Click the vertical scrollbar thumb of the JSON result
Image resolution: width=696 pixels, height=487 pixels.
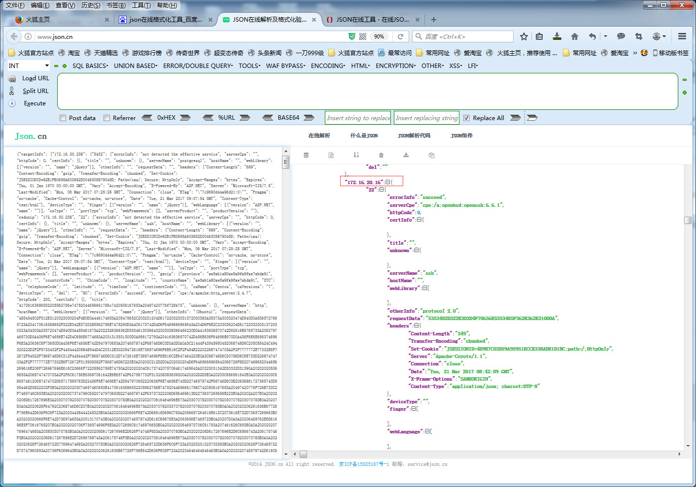coord(688,220)
